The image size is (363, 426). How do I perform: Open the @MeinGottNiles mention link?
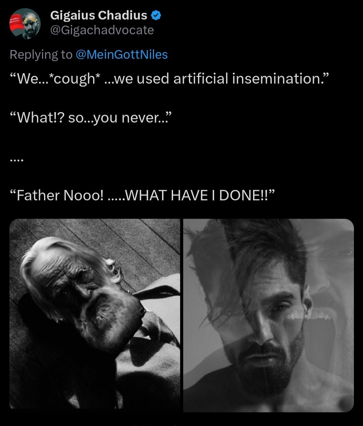click(x=122, y=54)
